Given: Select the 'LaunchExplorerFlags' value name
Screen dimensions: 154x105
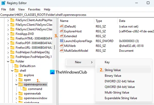Looking at the screenshot, I should (78, 41).
